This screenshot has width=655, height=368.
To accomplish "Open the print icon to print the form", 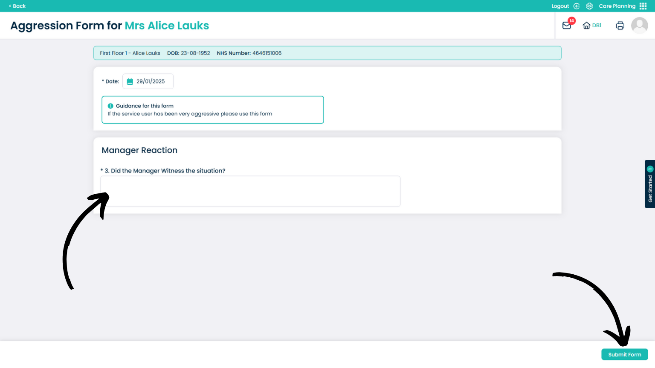I will point(620,26).
